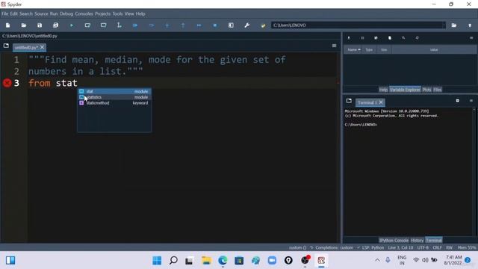Save all files with the toolbar icon
This screenshot has width=478, height=269.
point(55,25)
